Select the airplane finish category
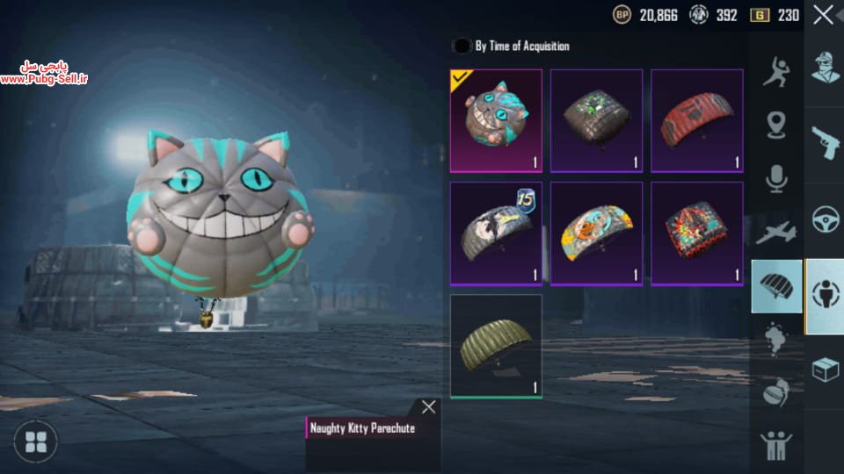 [775, 233]
